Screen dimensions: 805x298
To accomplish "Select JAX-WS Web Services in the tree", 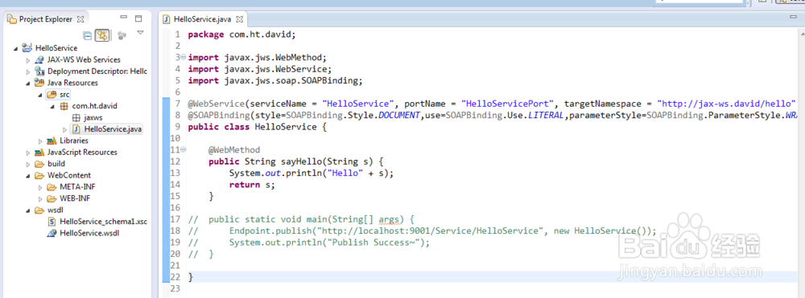I will click(x=84, y=60).
